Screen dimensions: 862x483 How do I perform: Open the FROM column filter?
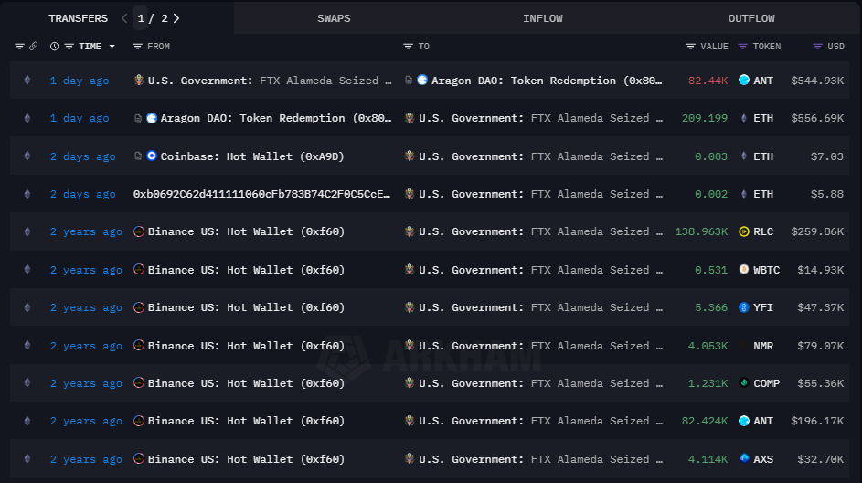pos(138,47)
